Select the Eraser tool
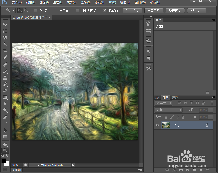This screenshot has width=218, height=173. tap(5, 91)
